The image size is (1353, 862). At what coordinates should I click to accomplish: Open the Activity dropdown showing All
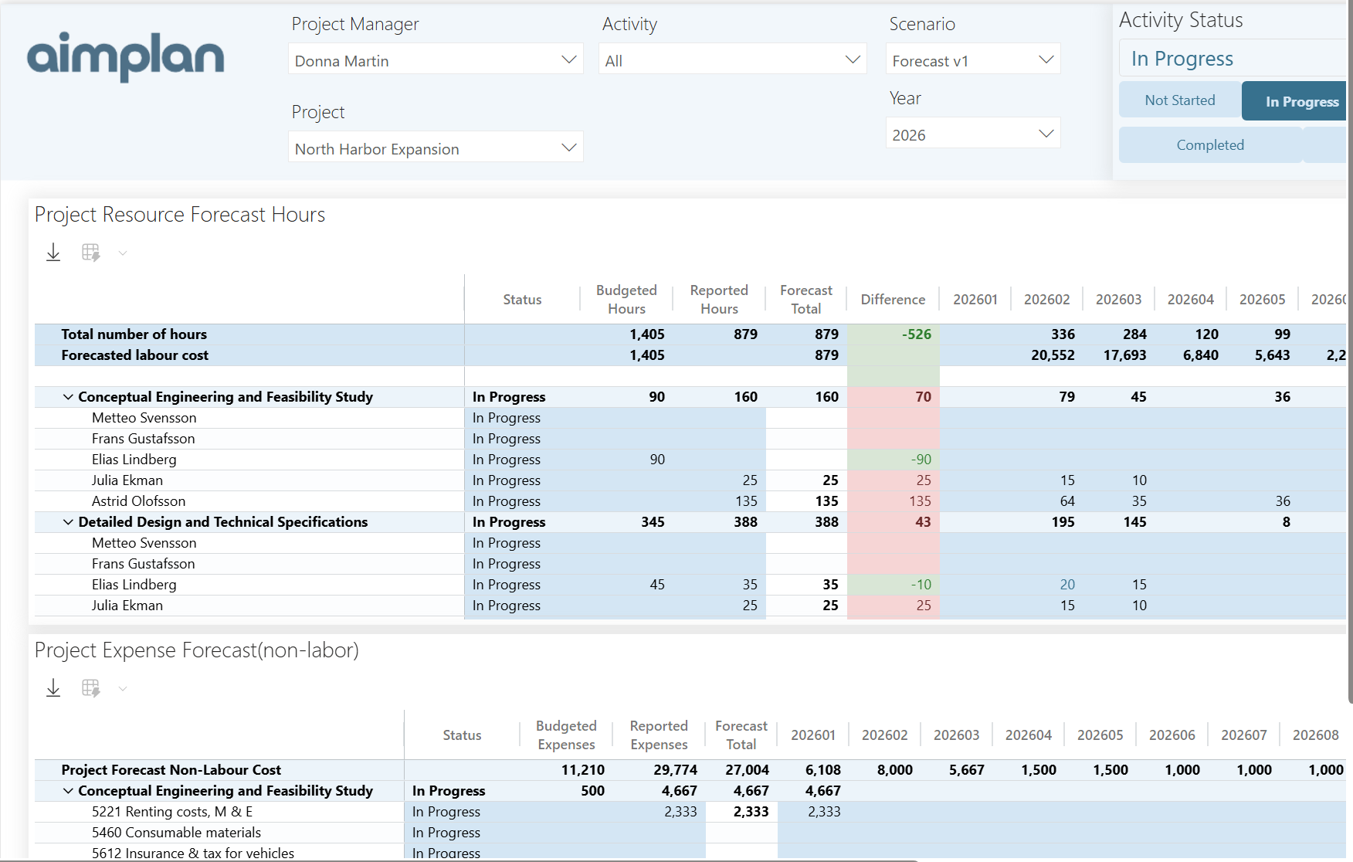tap(732, 59)
